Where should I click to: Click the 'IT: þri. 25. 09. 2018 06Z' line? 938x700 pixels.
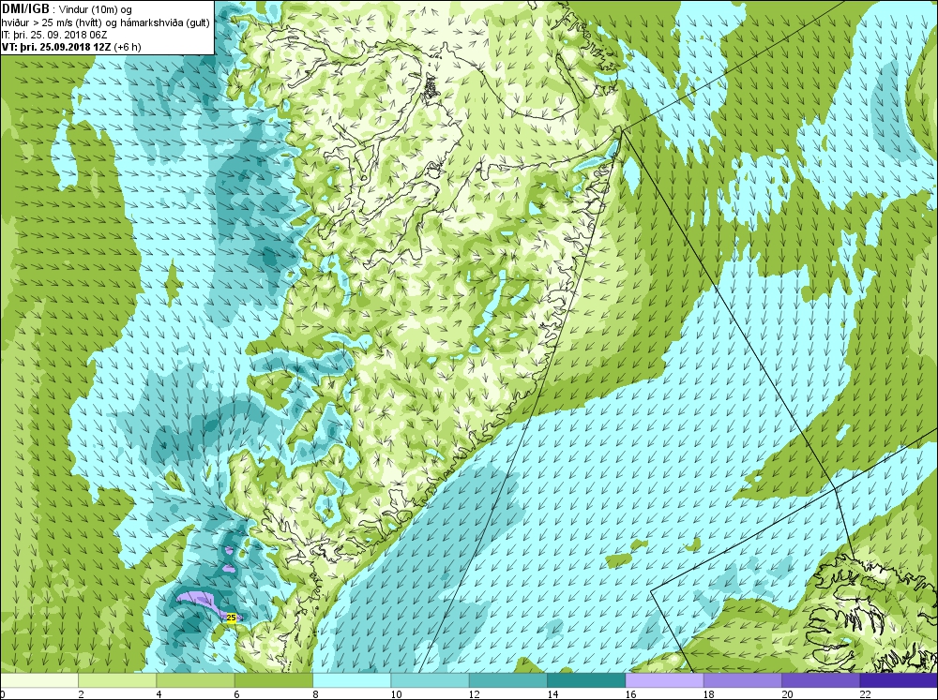click(54, 35)
